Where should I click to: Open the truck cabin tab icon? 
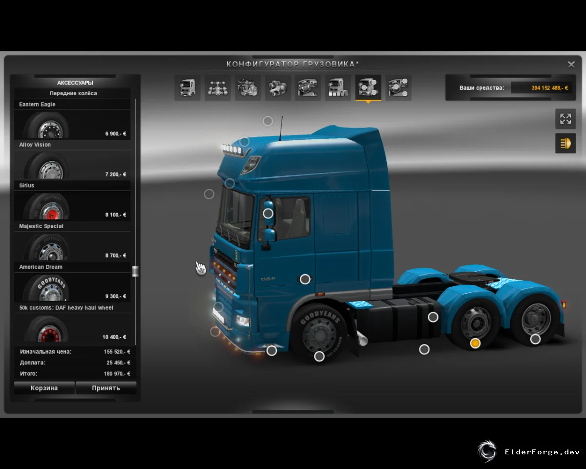188,88
